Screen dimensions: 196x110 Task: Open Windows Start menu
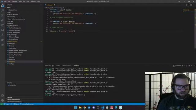(76, 108)
